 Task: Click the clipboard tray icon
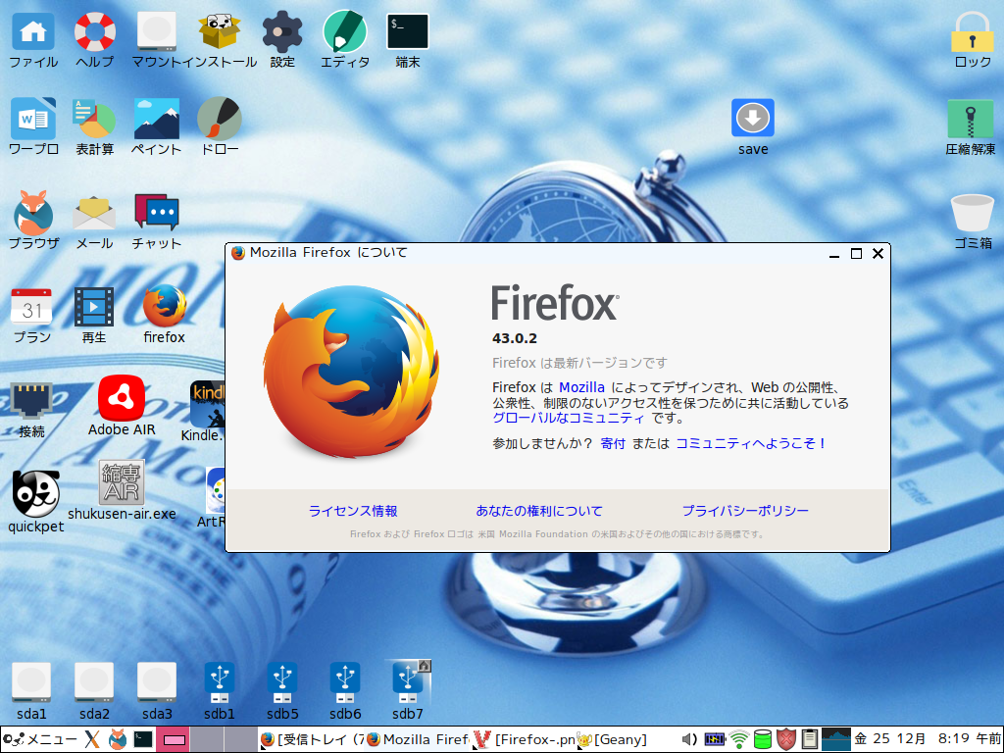coord(809,739)
